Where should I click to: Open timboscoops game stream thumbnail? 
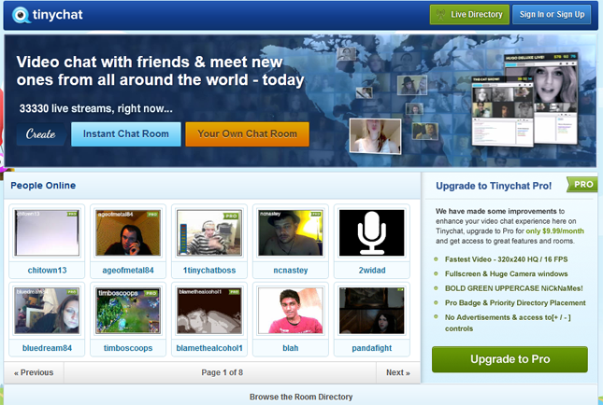(127, 311)
